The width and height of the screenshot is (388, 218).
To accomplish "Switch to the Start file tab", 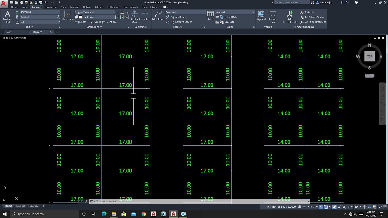I will (x=9, y=32).
